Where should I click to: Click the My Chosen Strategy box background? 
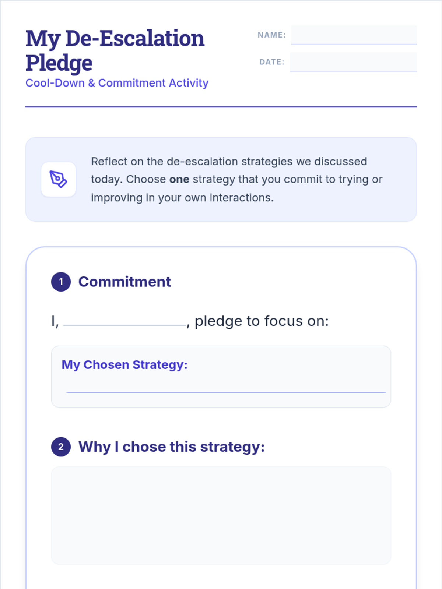click(221, 377)
